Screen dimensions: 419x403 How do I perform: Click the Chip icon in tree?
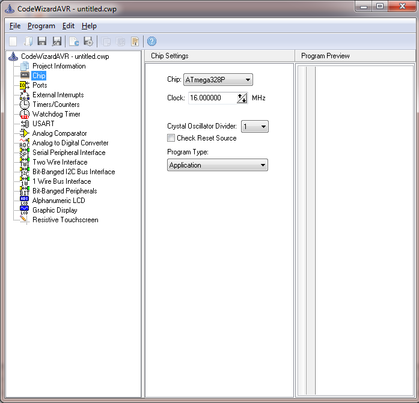coord(25,76)
